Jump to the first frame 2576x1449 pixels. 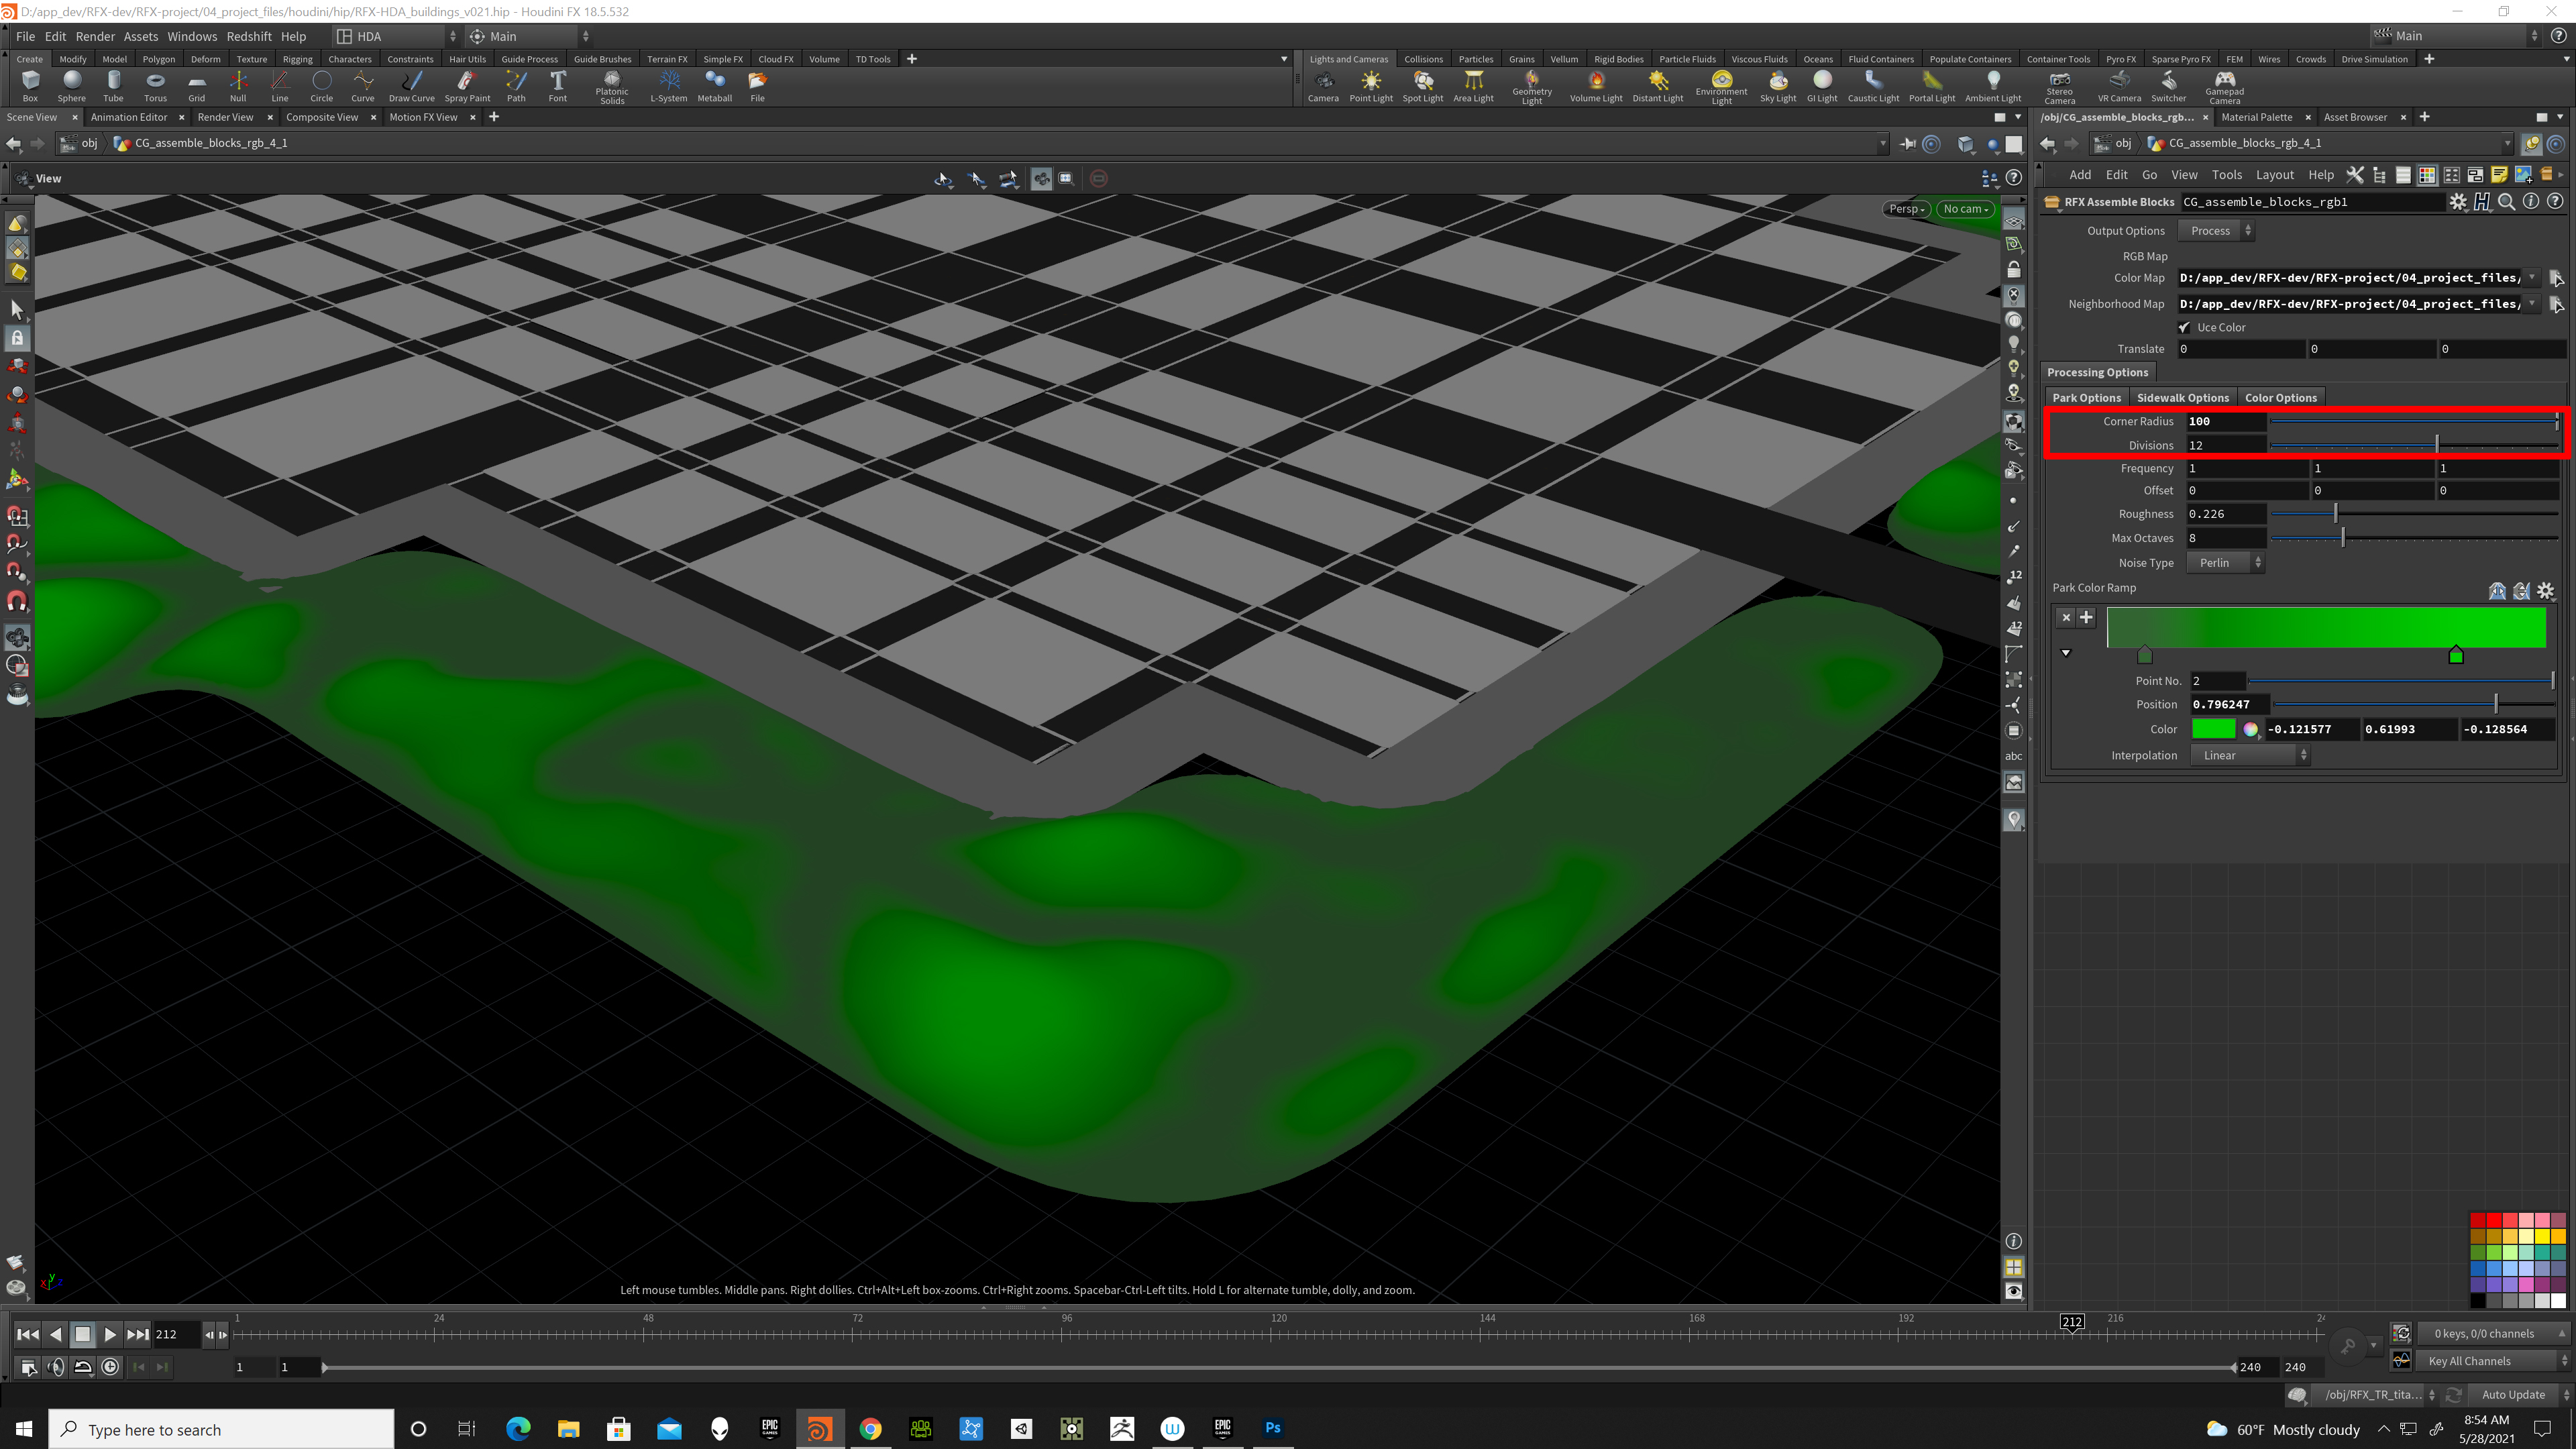pos(28,1334)
